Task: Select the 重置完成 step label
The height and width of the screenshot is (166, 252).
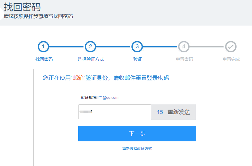Action: pyautogui.click(x=231, y=59)
